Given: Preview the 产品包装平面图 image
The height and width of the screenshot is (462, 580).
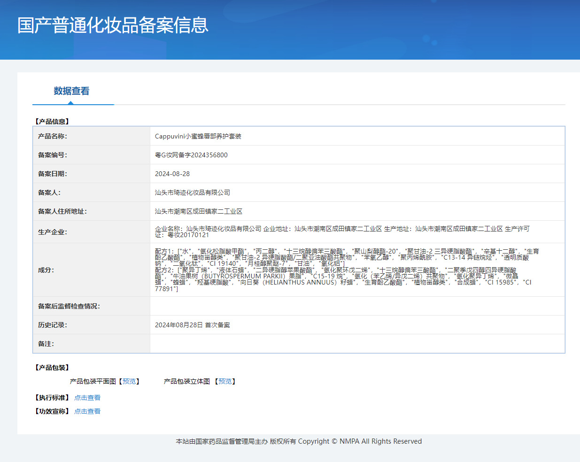Looking at the screenshot, I should click(x=129, y=381).
